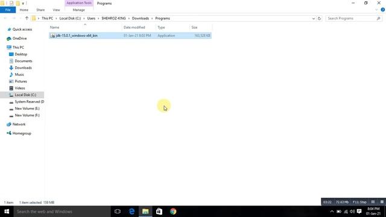The image size is (386, 217).
Task: Launch Google Chrome from taskbar
Action: (173, 212)
